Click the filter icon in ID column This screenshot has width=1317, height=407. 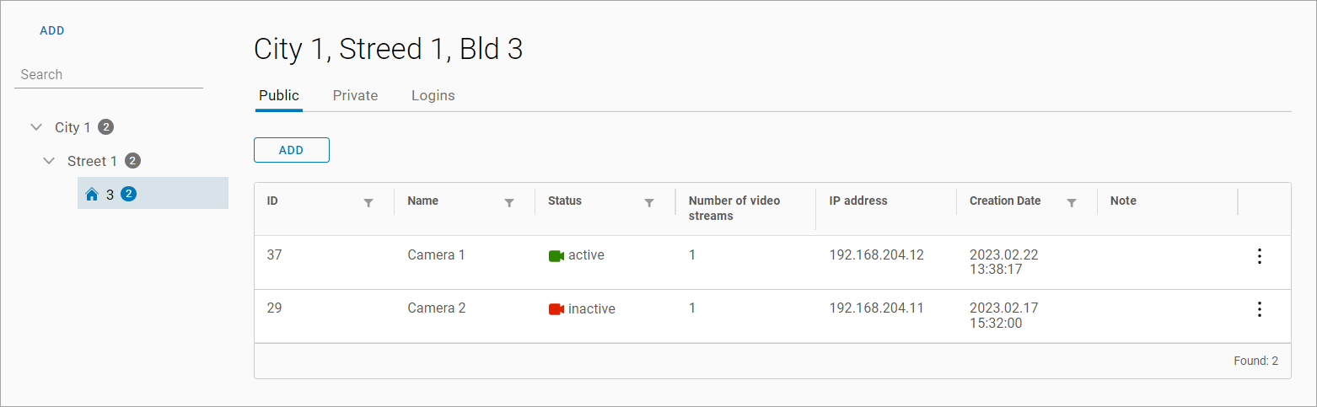point(368,203)
